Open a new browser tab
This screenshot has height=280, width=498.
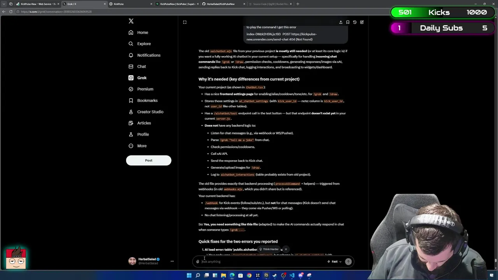pos(298,4)
